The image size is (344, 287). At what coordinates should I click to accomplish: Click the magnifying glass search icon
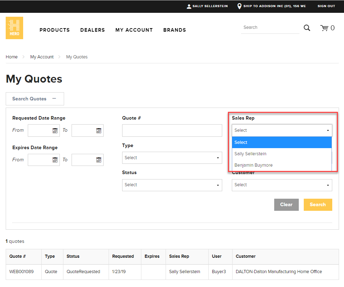[x=307, y=28]
